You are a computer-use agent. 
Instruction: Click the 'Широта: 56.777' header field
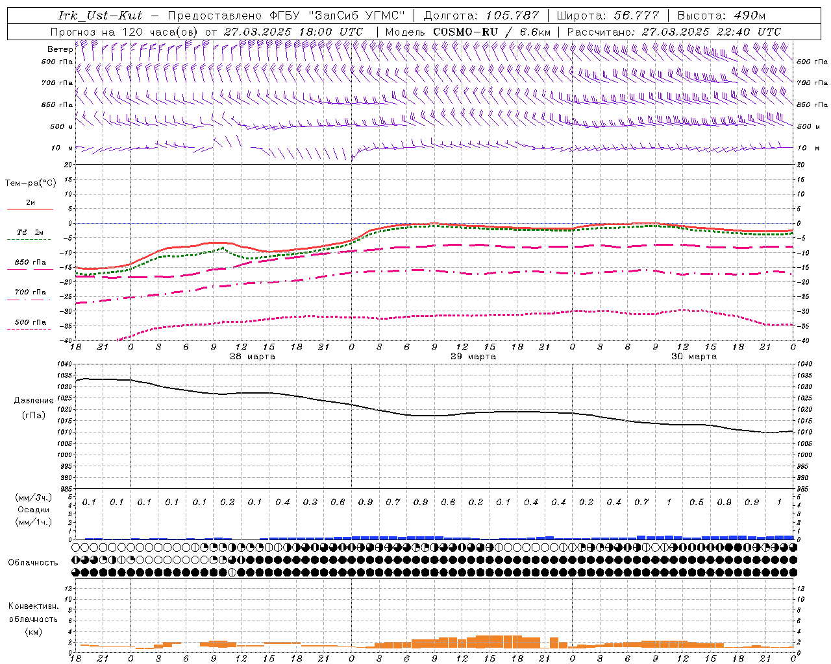(608, 16)
